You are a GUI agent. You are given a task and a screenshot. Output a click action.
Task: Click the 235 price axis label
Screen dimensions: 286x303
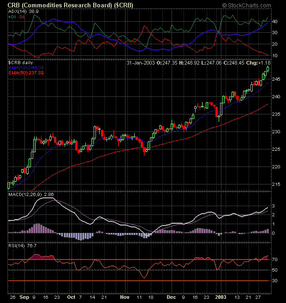coord(276,114)
